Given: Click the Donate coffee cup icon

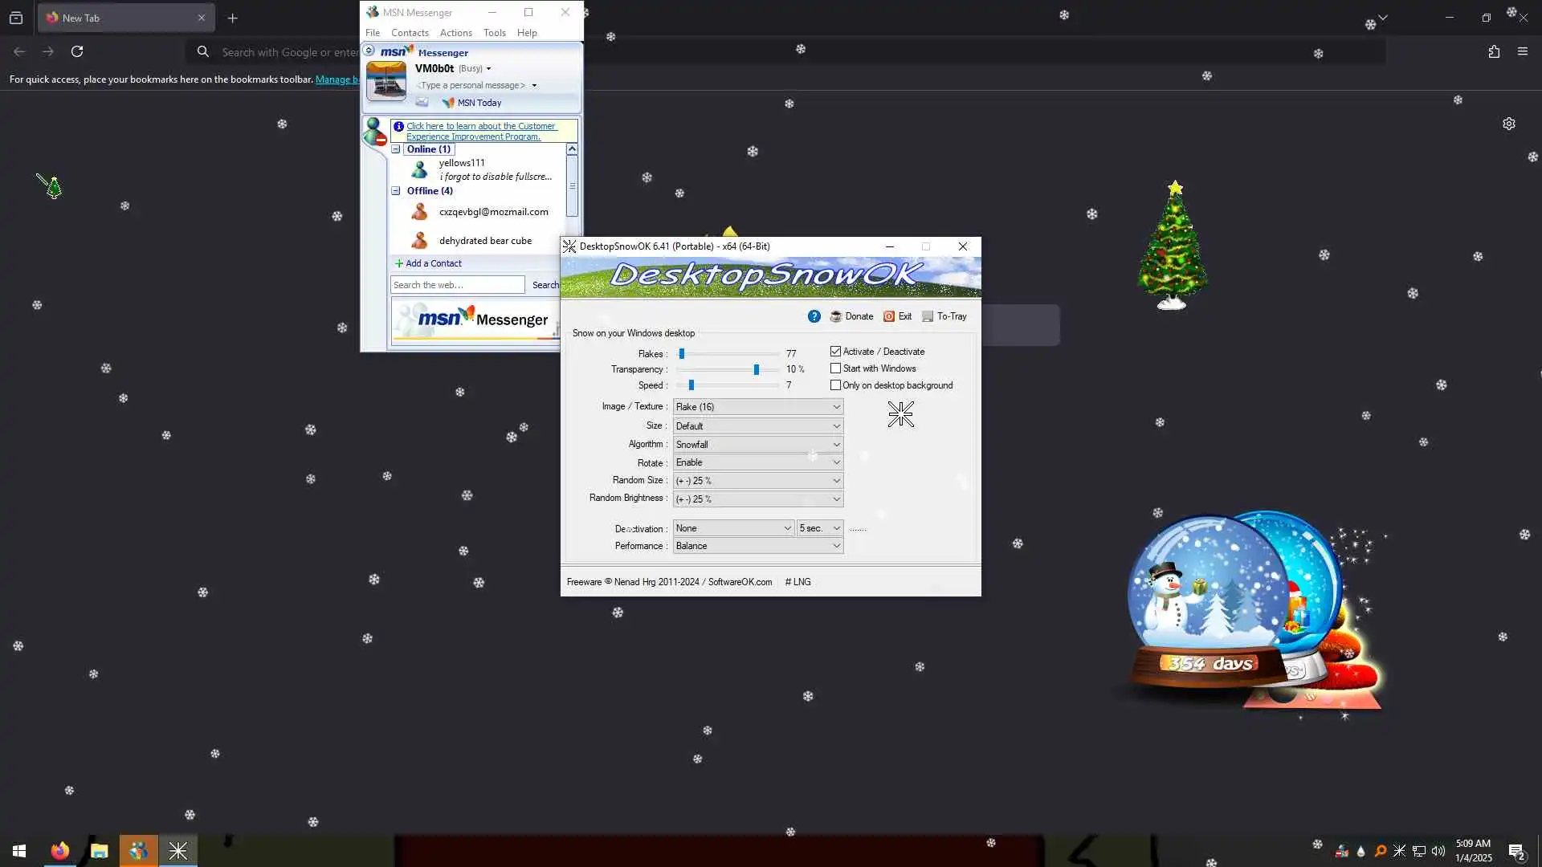Looking at the screenshot, I should (x=836, y=316).
